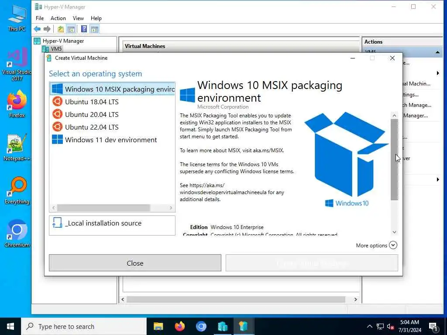Open Notepad++ desktop shortcut
This screenshot has width=447, height=335.
17,147
